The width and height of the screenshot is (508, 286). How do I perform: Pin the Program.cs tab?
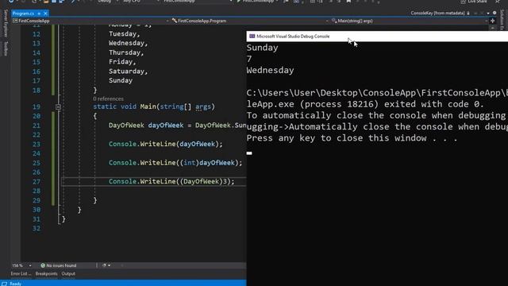click(x=39, y=14)
